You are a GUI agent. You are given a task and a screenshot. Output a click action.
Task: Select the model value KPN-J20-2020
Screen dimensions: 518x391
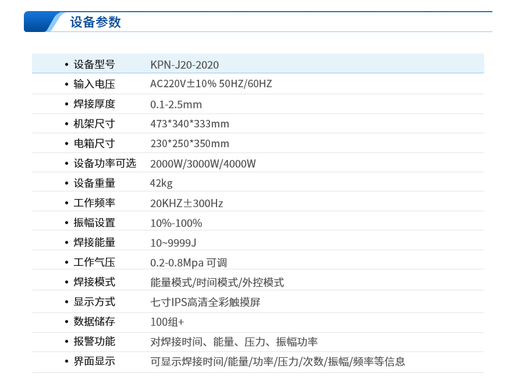tap(185, 65)
